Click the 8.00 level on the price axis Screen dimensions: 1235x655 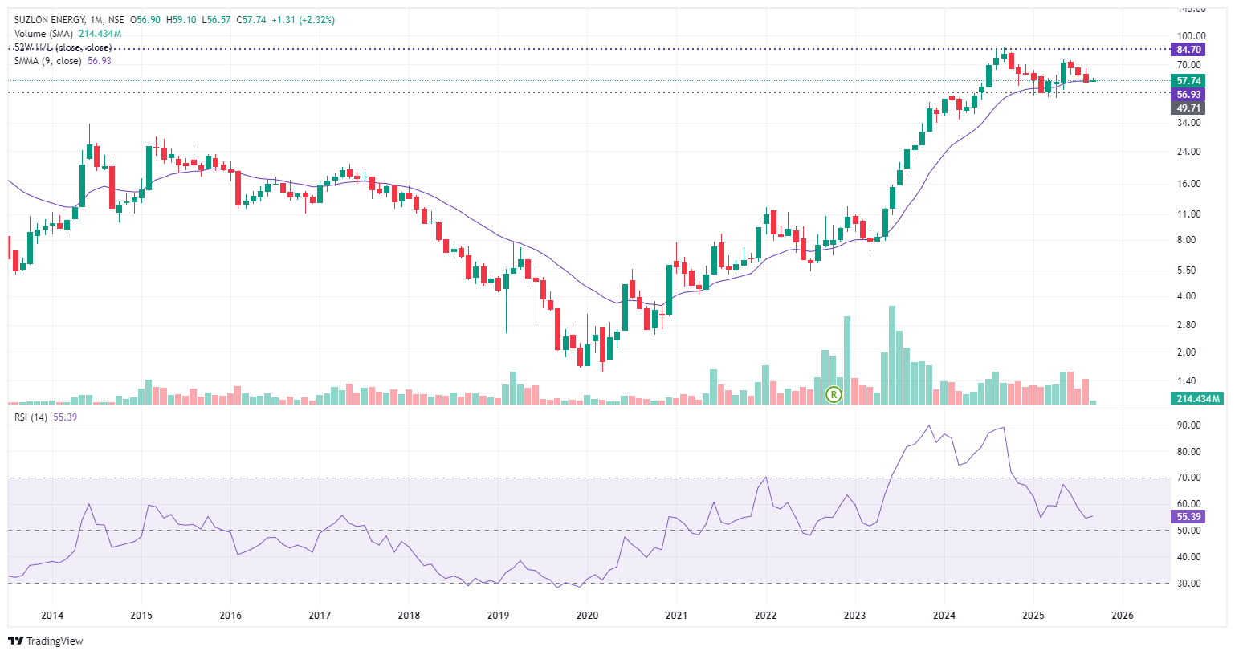pos(1187,240)
